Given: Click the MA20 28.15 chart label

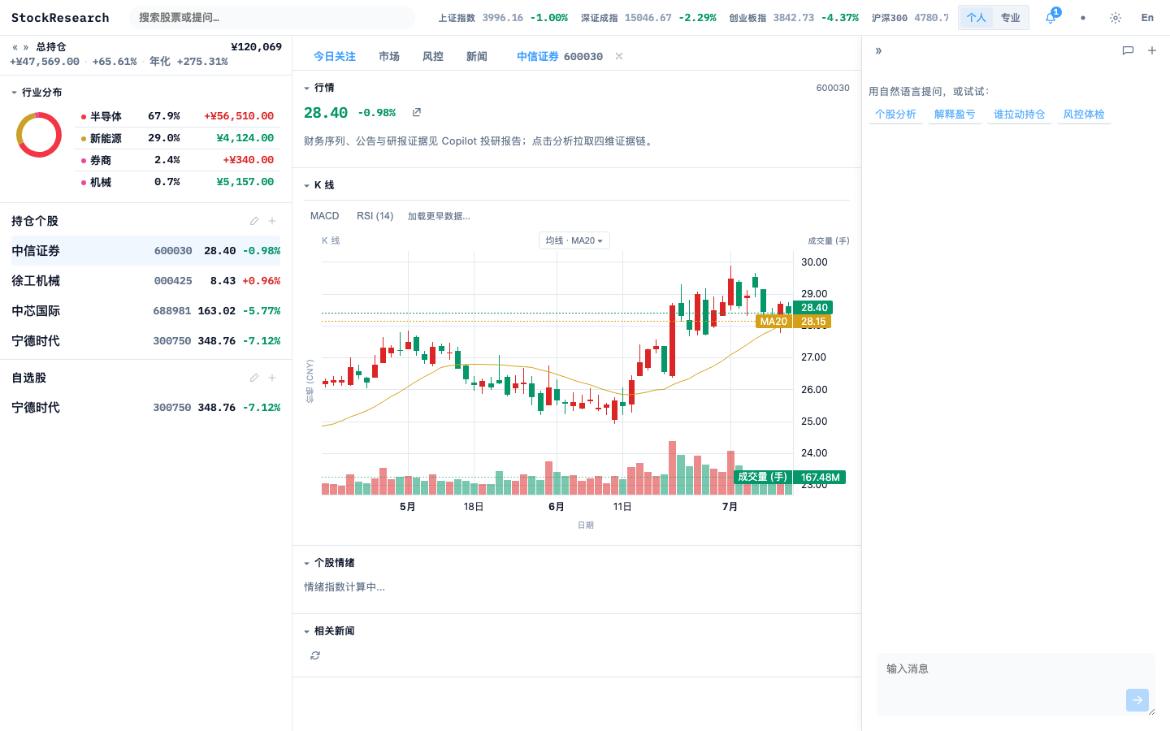Looking at the screenshot, I should click(x=794, y=322).
